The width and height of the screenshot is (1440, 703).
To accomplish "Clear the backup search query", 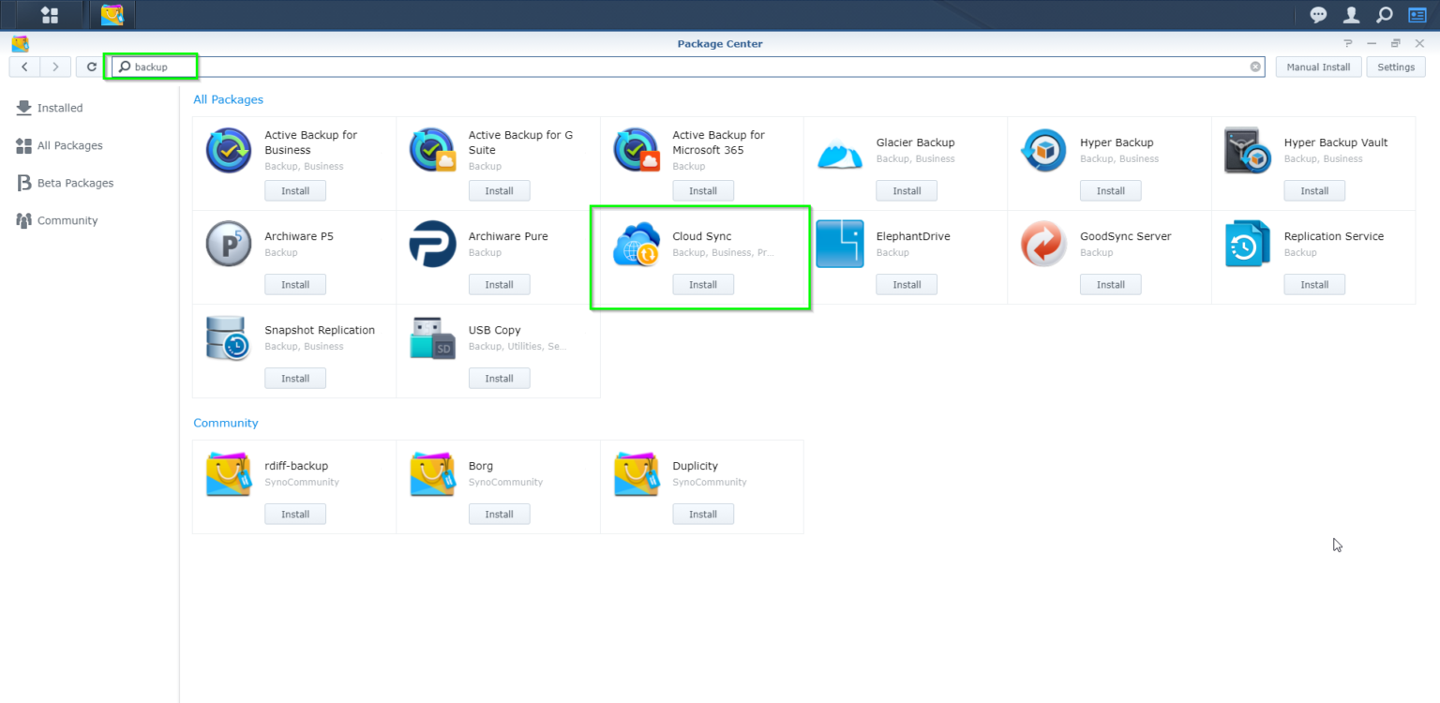I will pos(1255,67).
